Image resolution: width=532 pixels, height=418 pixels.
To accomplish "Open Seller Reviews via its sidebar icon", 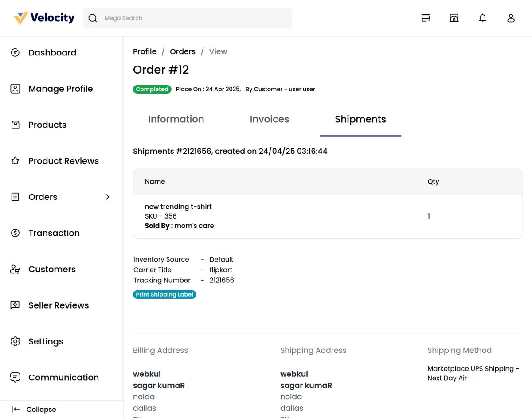I will (15, 305).
